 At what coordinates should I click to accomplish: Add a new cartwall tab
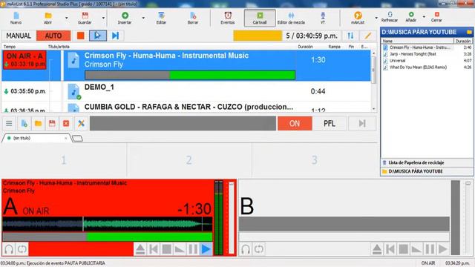tap(77, 139)
